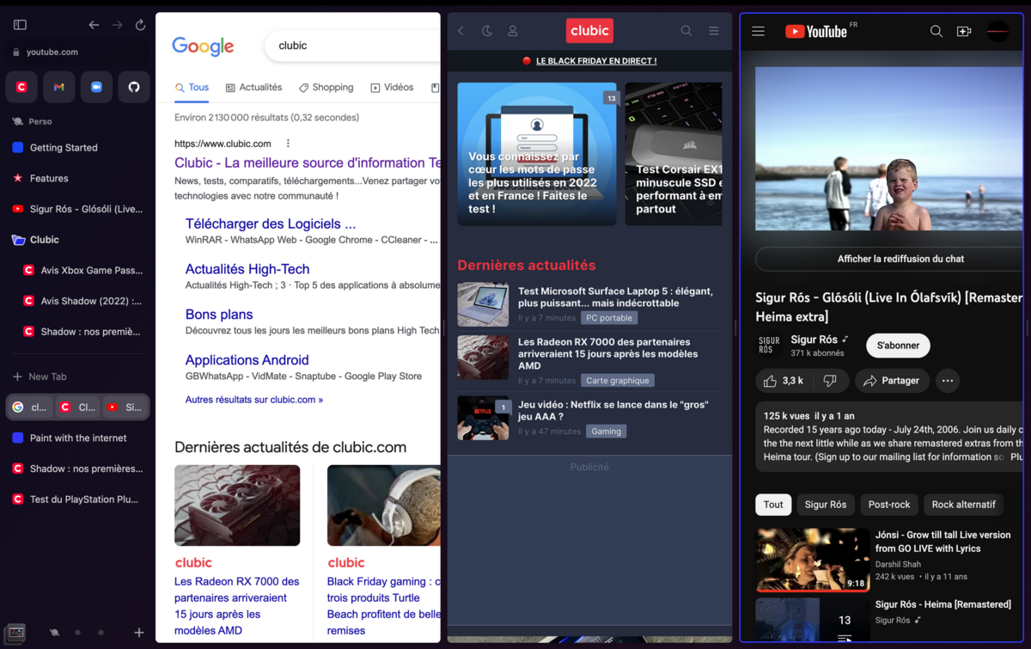Image resolution: width=1031 pixels, height=649 pixels.
Task: Click the Clubic pane back chevron
Action: pyautogui.click(x=461, y=31)
